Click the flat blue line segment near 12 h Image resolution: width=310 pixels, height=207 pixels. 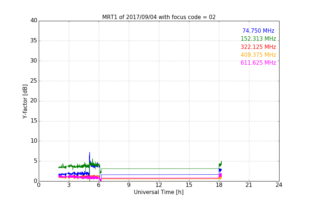pyautogui.click(x=159, y=175)
